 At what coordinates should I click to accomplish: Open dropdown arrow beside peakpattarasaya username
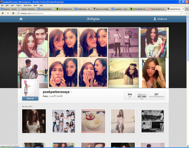71,92
